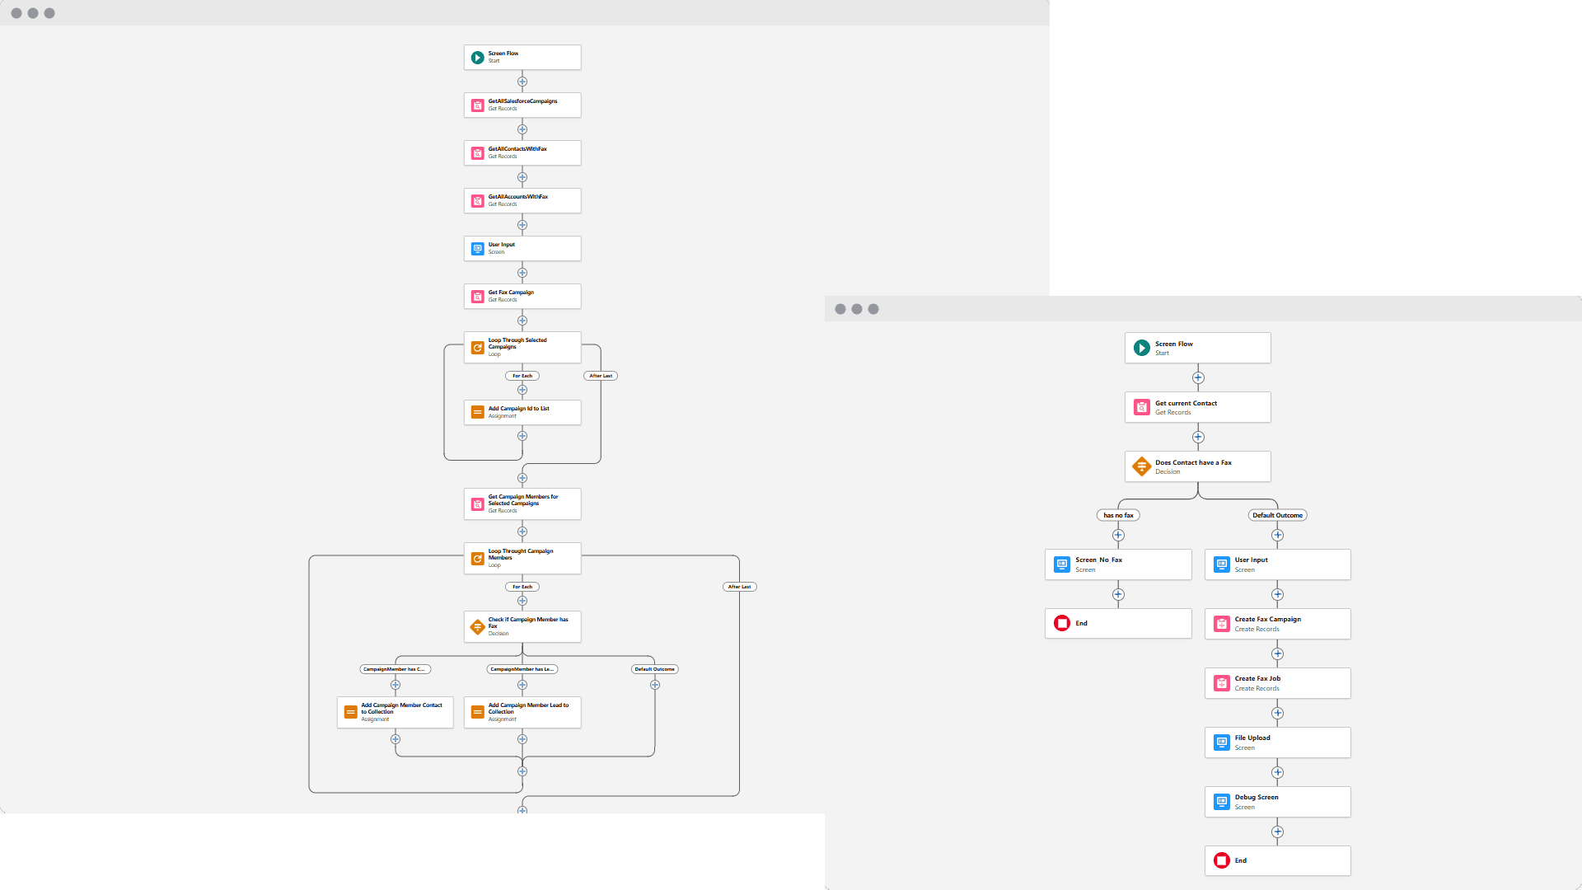The width and height of the screenshot is (1582, 890).
Task: Click Default Outcome label in left window
Action: pyautogui.click(x=655, y=669)
